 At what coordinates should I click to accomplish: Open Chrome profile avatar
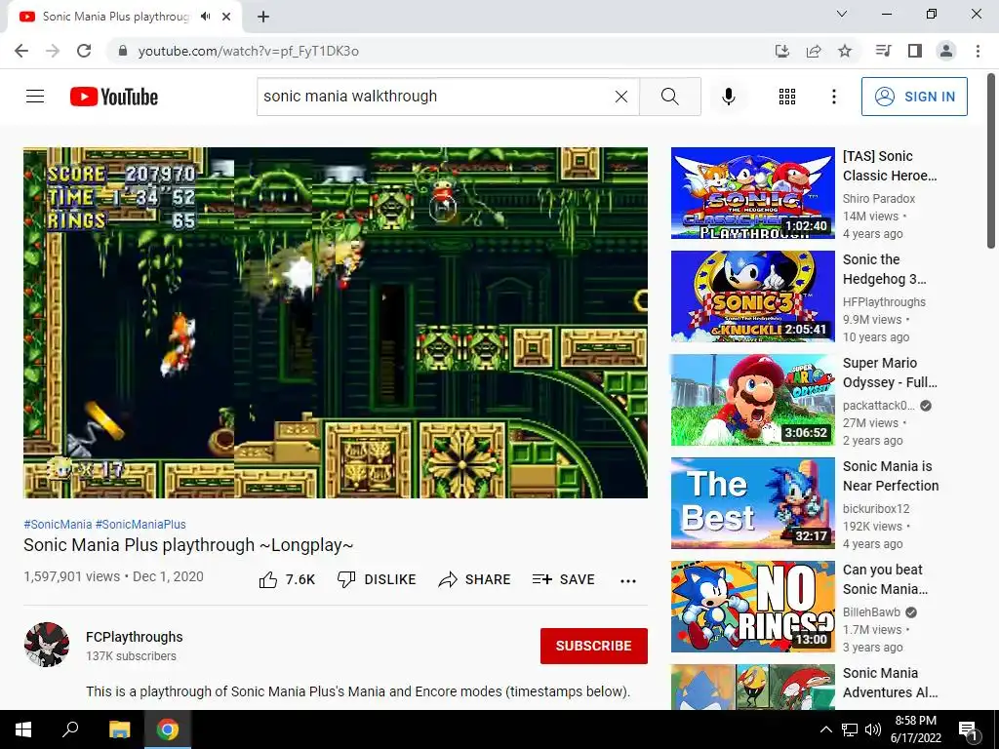pos(946,51)
